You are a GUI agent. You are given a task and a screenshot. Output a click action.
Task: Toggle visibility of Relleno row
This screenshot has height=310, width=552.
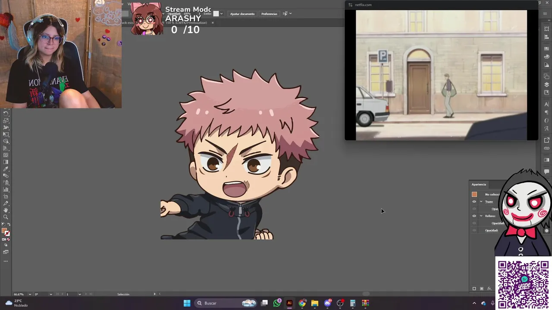click(474, 216)
